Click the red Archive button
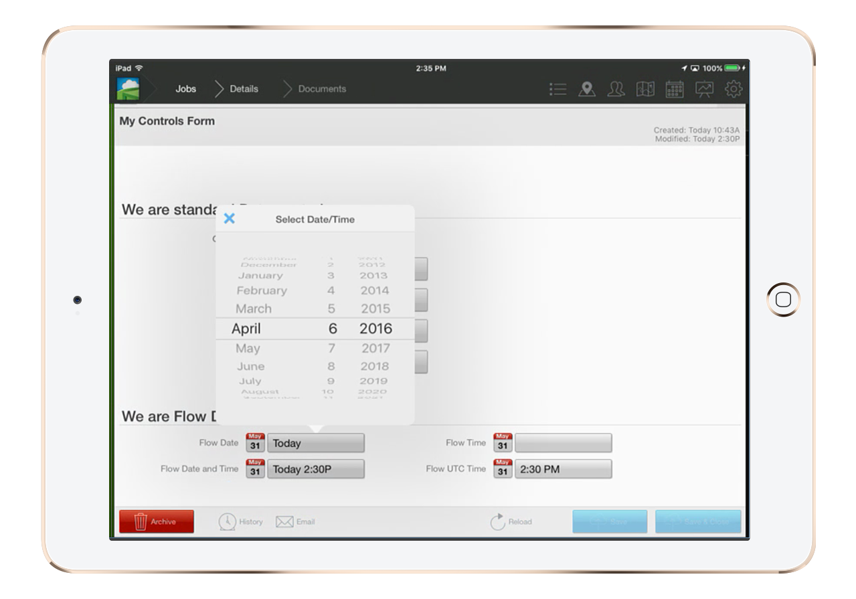856x599 pixels. tap(157, 522)
